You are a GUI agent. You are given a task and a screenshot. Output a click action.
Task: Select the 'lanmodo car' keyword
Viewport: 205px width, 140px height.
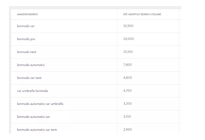[x=26, y=26]
